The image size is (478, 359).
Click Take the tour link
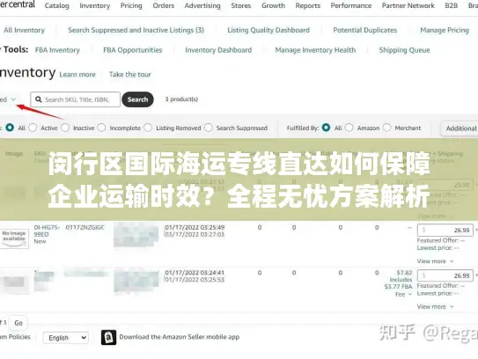(x=130, y=75)
